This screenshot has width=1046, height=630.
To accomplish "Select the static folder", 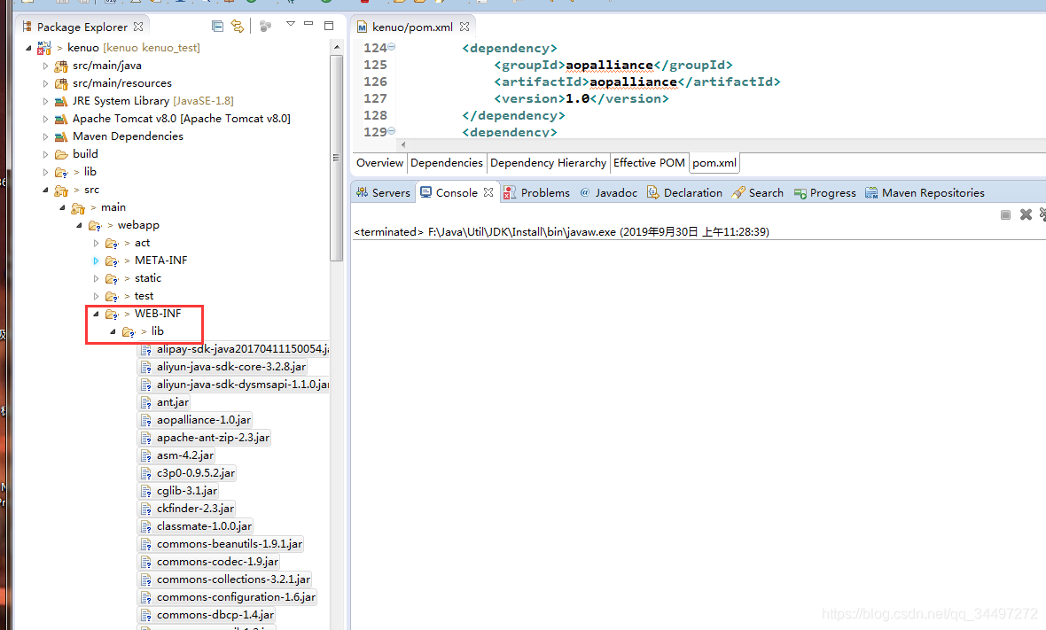I will coord(148,278).
